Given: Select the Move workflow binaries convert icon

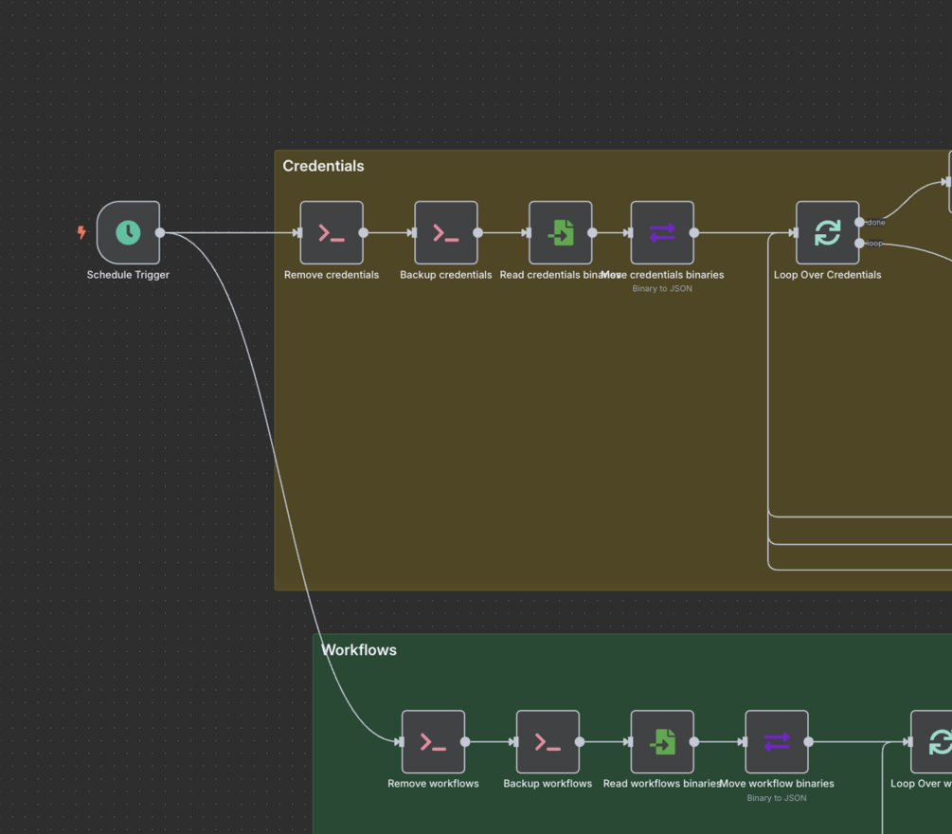Looking at the screenshot, I should [777, 742].
